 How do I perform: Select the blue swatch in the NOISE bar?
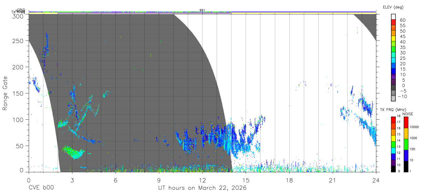pos(406,155)
